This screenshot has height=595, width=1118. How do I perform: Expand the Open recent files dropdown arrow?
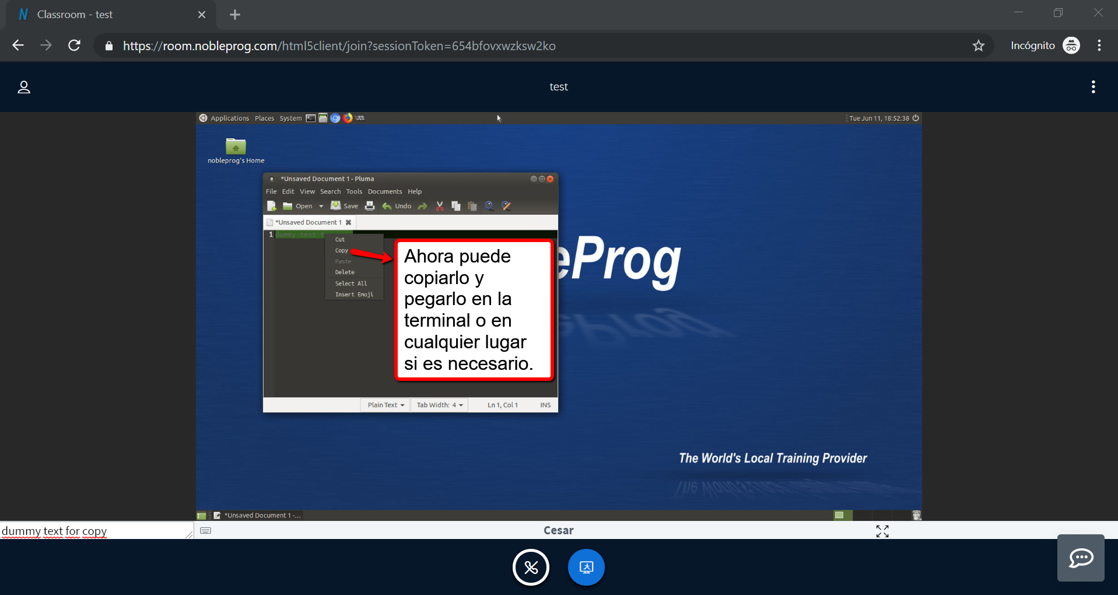(x=321, y=206)
